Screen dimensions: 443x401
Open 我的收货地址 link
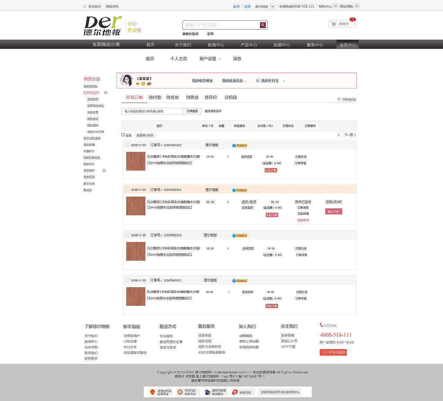tap(202, 81)
